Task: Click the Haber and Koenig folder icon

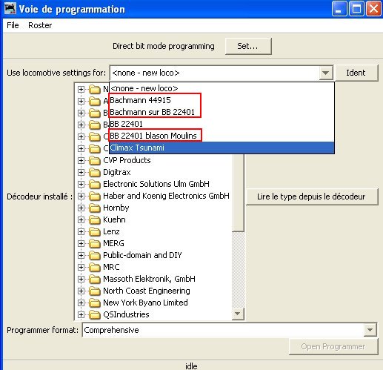Action: click(95, 196)
